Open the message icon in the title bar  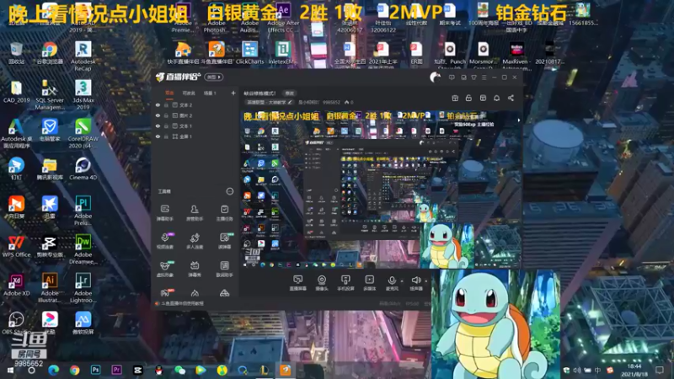(452, 77)
